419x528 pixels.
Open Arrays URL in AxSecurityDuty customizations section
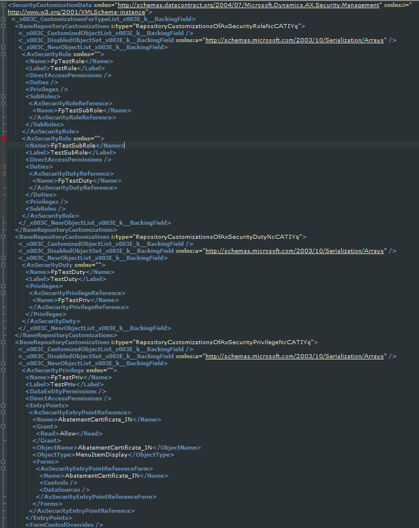[x=294, y=251]
